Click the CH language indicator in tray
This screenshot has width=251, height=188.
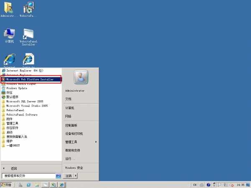point(195,185)
